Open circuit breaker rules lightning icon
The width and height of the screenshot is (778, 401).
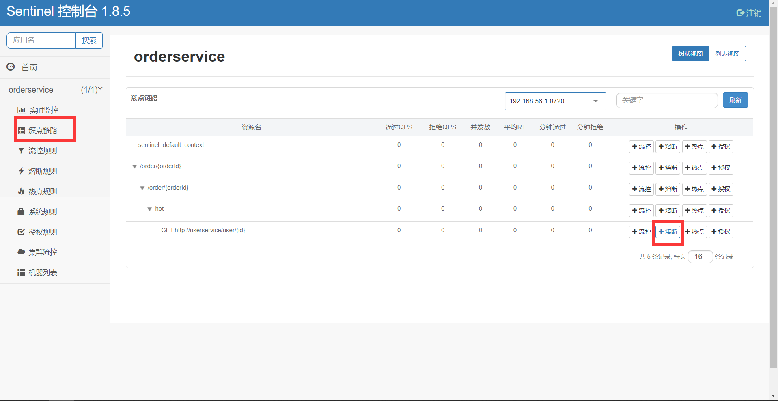coord(22,171)
